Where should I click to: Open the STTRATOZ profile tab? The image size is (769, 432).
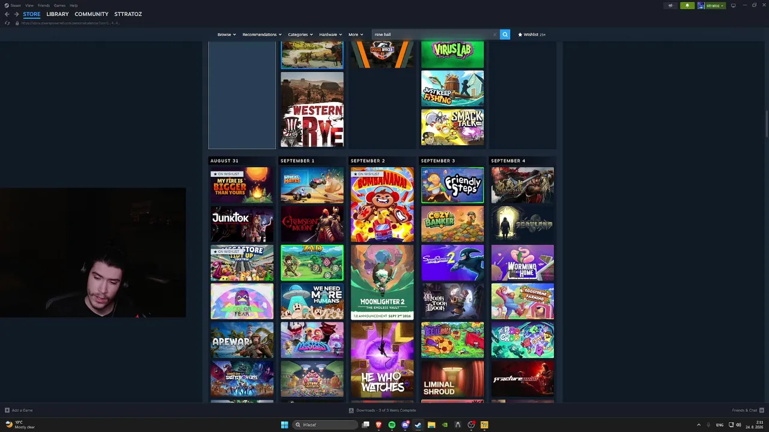click(x=128, y=14)
